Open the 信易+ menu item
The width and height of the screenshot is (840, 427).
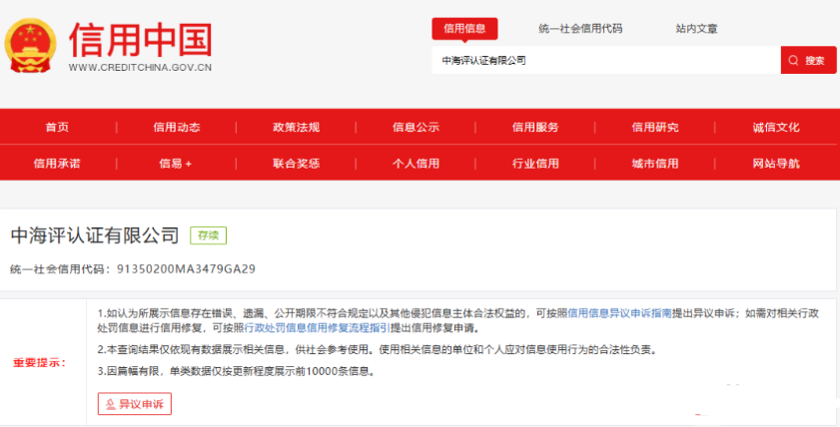point(176,164)
